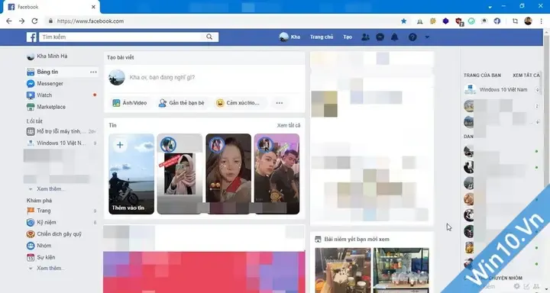Click the green circle extension icon

pyautogui.click(x=471, y=21)
